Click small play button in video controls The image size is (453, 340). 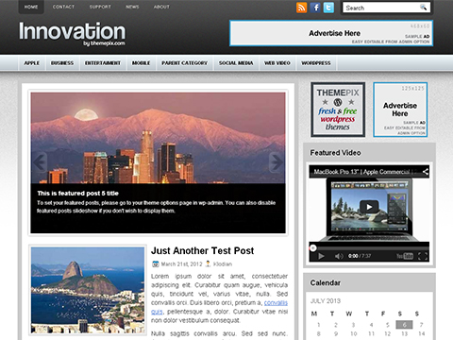(x=321, y=256)
